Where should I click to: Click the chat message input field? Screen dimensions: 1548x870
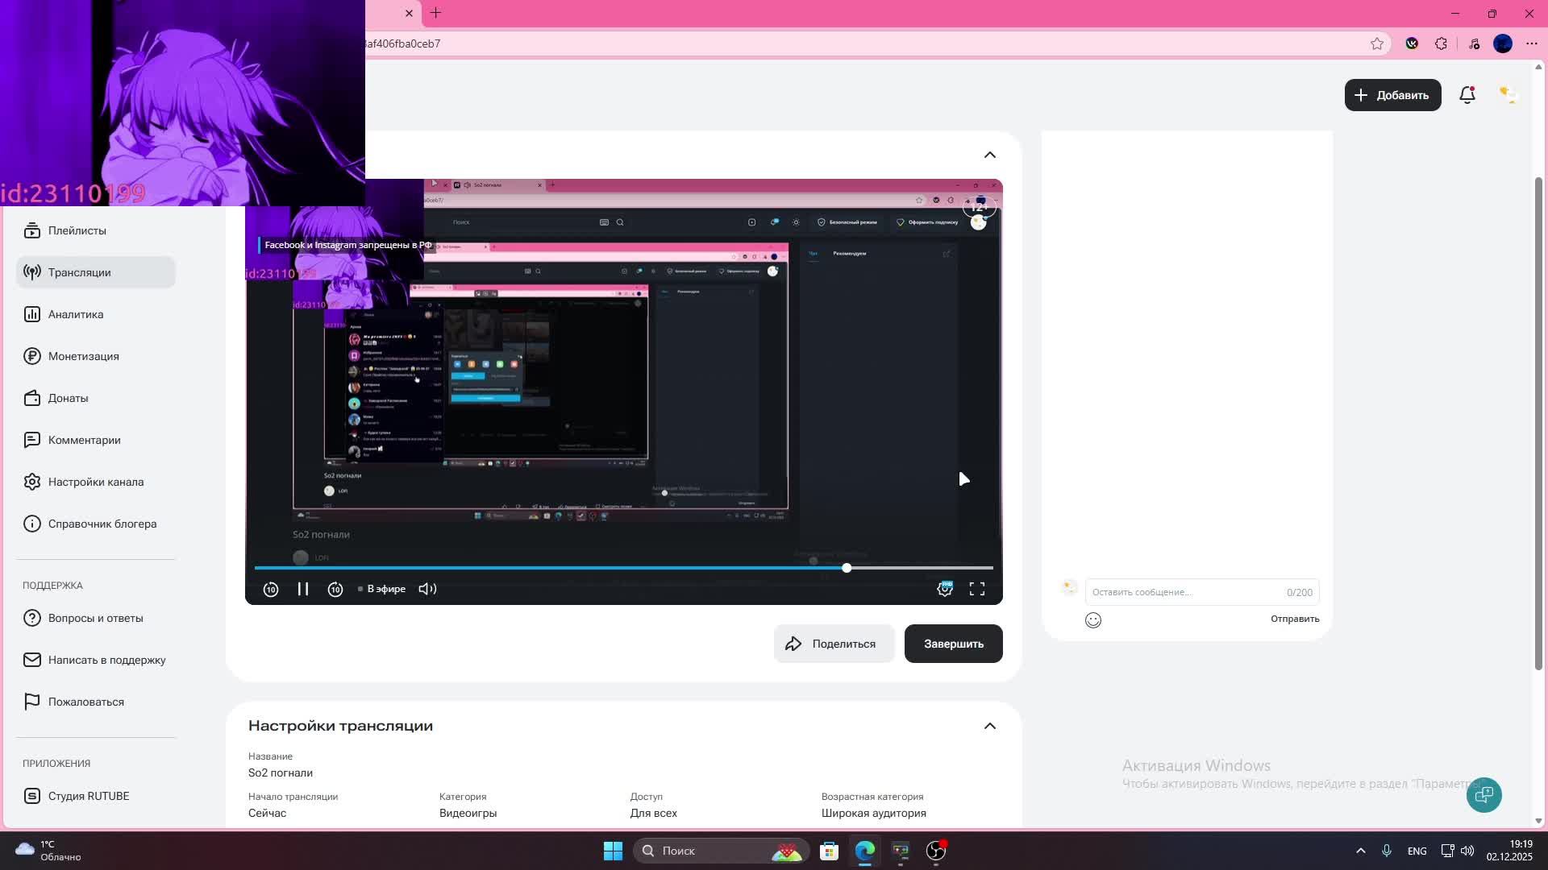1185,592
